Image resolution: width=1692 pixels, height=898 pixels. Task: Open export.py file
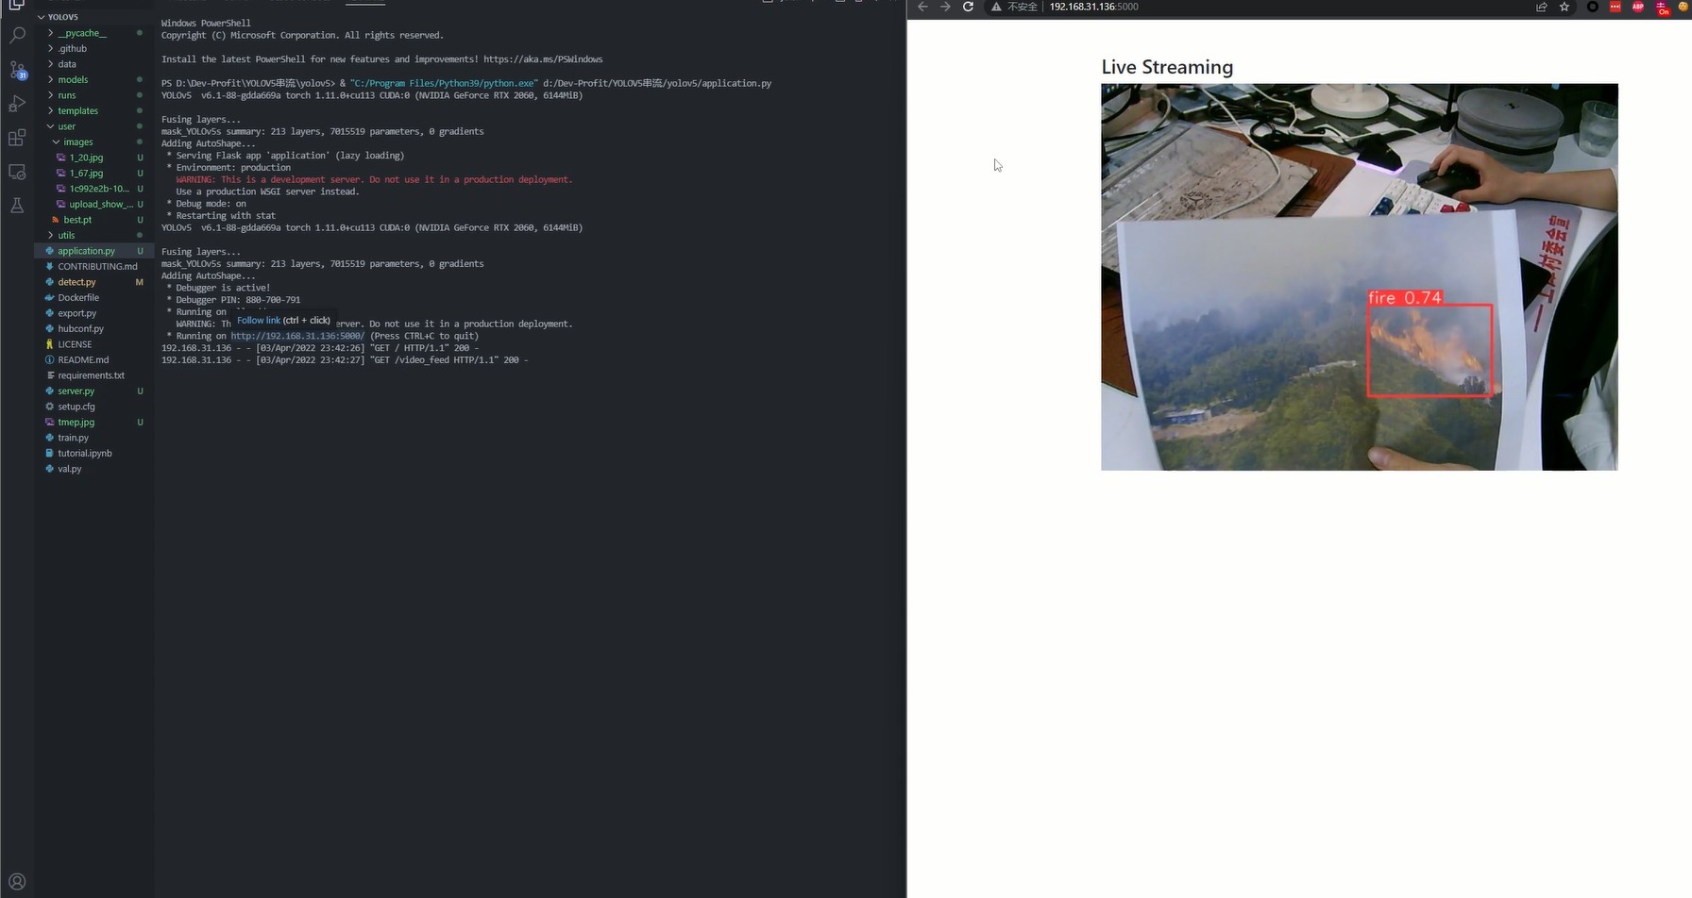94,313
